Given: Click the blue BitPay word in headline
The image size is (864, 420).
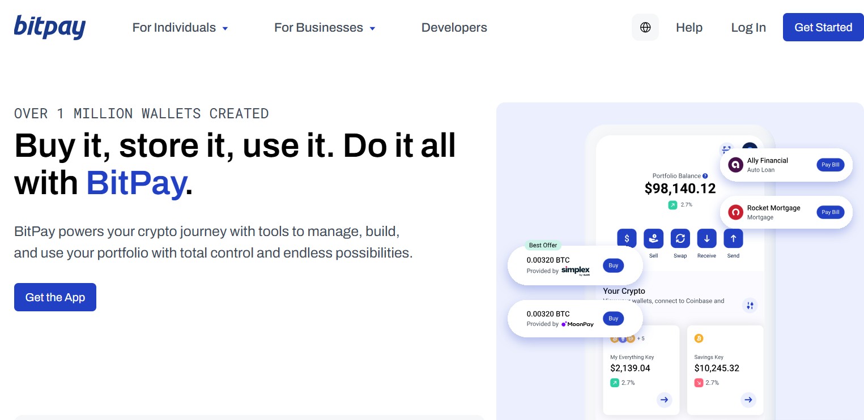Looking at the screenshot, I should coord(136,183).
